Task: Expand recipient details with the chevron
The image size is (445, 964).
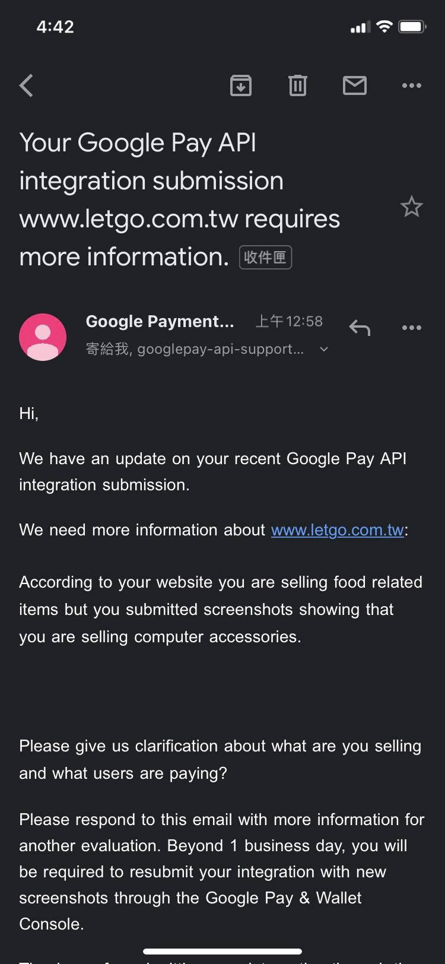Action: (x=324, y=350)
